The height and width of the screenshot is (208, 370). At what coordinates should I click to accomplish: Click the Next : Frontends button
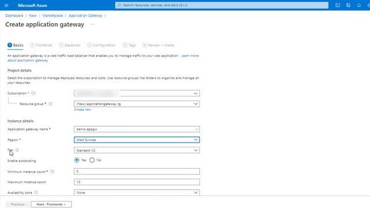click(51, 204)
